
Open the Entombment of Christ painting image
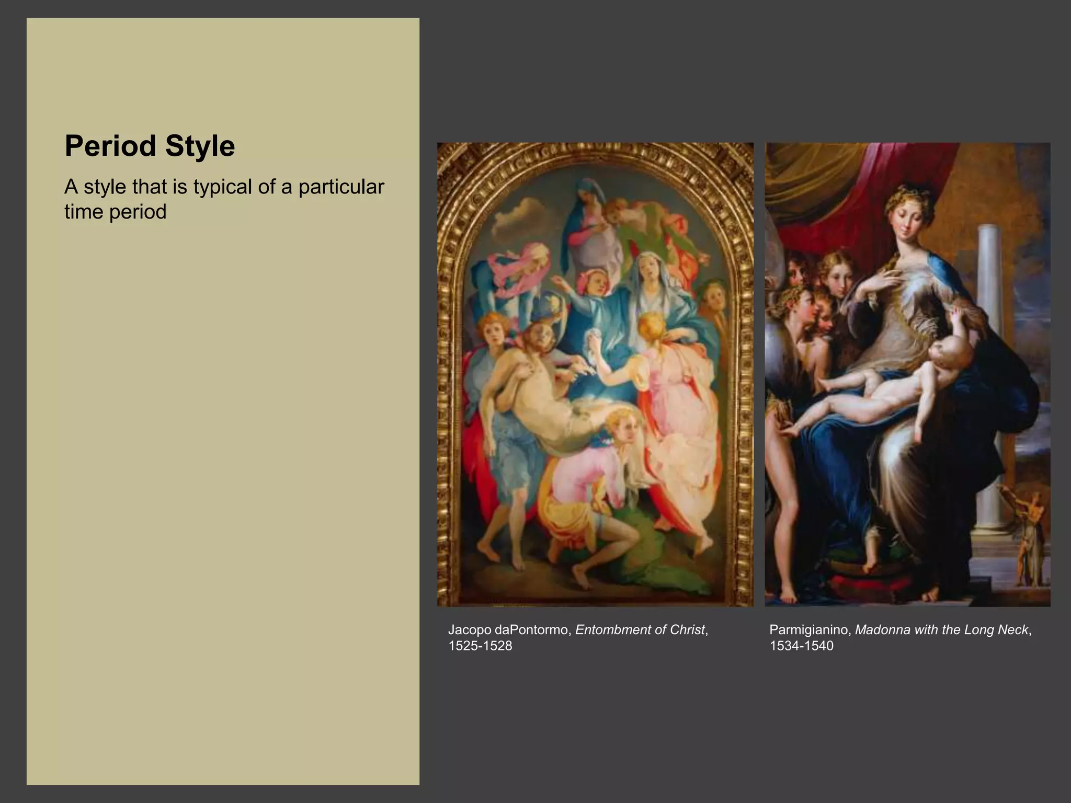click(595, 374)
